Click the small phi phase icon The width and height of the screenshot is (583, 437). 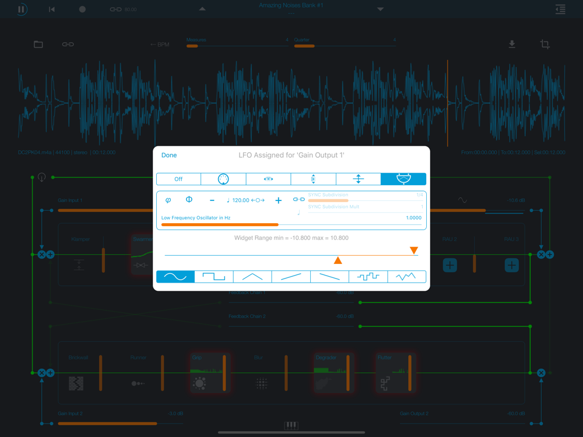pos(168,200)
